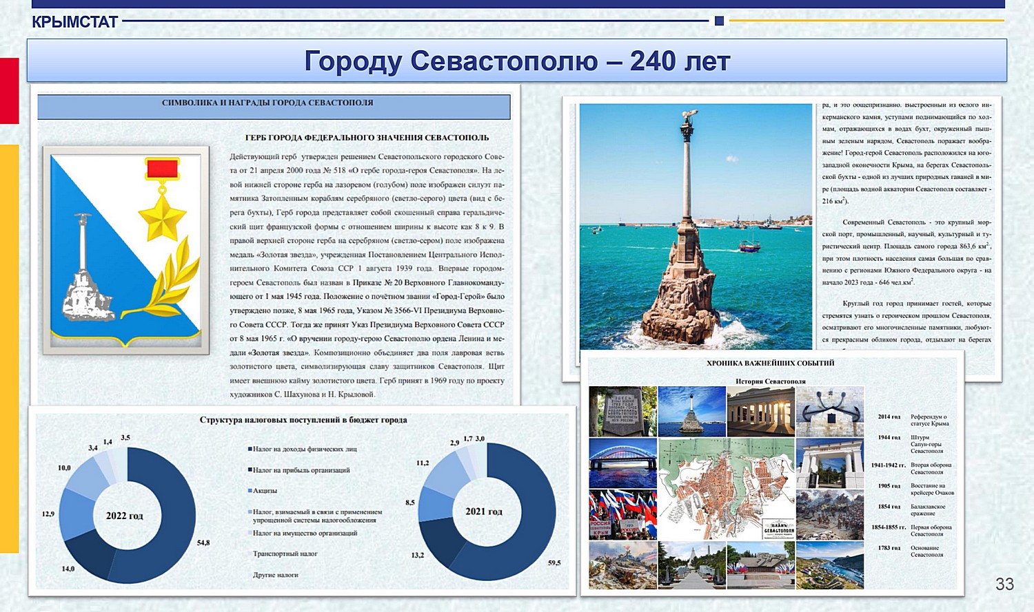Click the '2021 год' donut center label
This screenshot has height=612, width=1034.
[484, 511]
